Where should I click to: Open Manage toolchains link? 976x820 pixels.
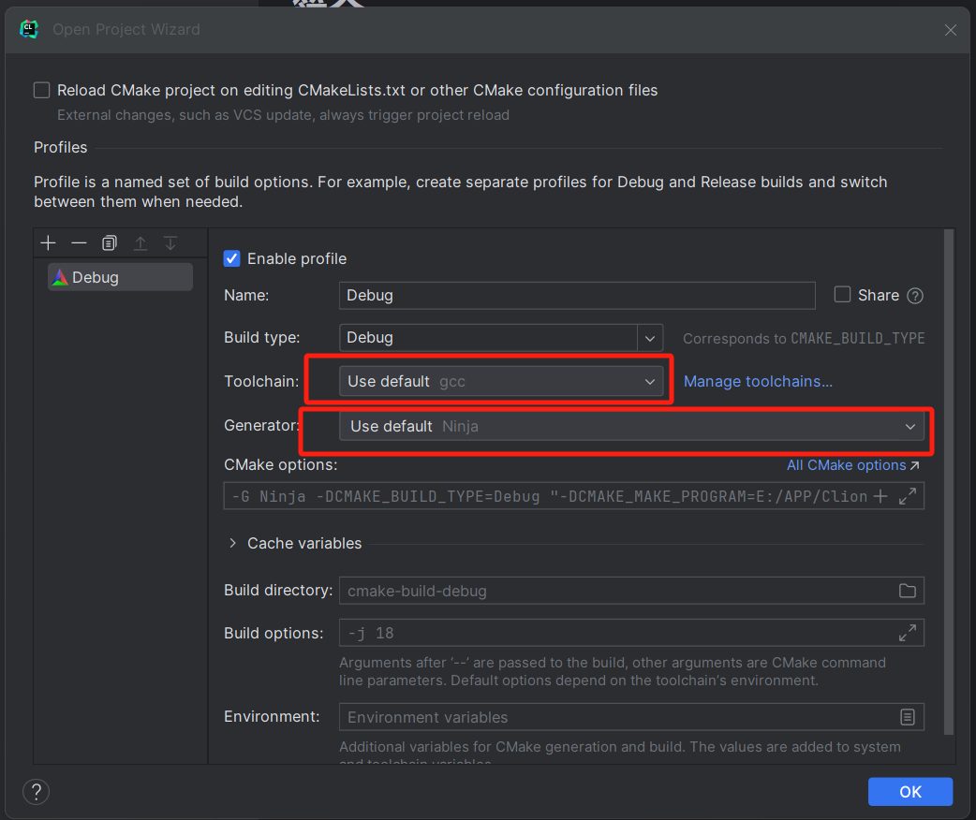758,381
